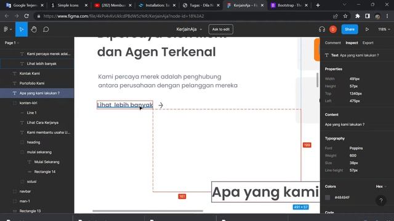
Task: Click frame icon beside navbar layer
Action: [x=15, y=191]
